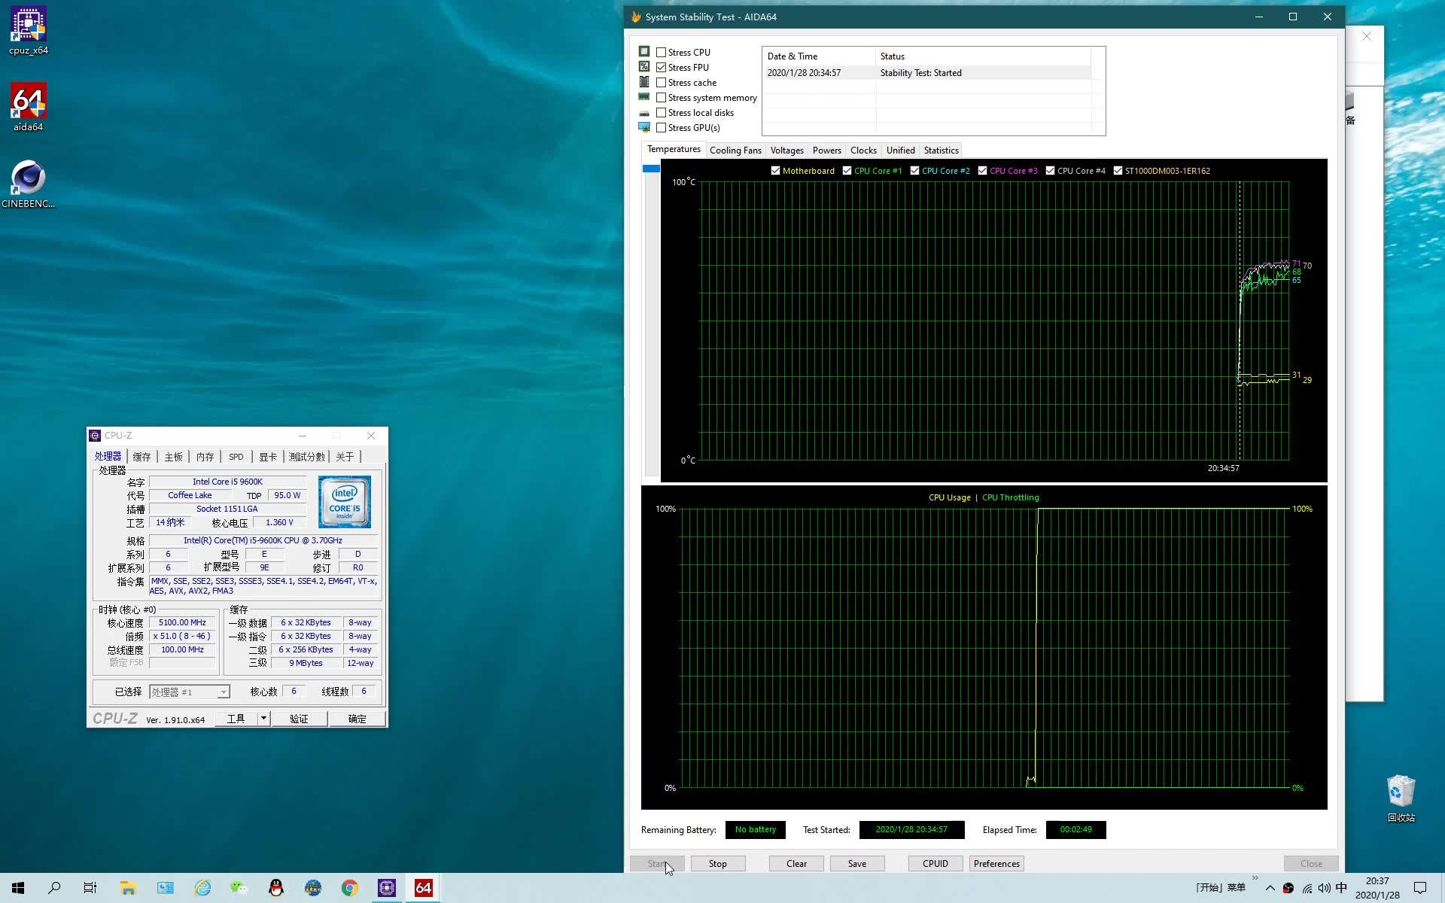Toggle the ST1000DM003-1ER162 graph checkbox
The image size is (1445, 903).
click(x=1118, y=171)
